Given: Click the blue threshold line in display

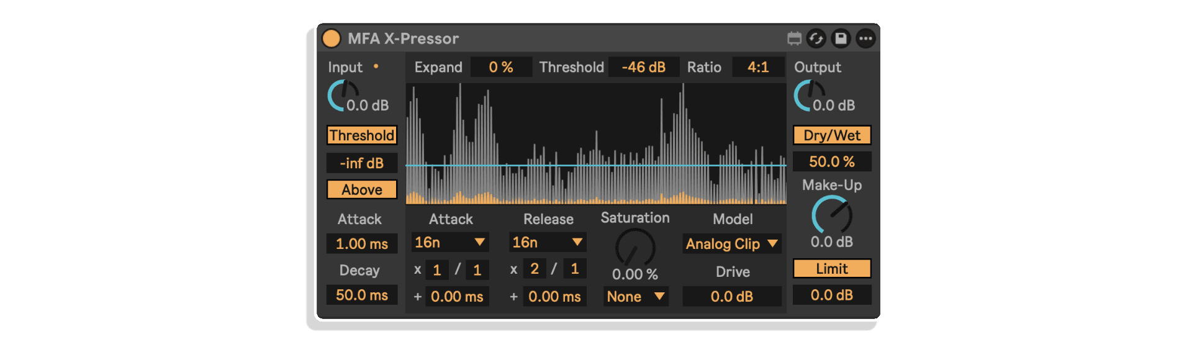Looking at the screenshot, I should (596, 165).
